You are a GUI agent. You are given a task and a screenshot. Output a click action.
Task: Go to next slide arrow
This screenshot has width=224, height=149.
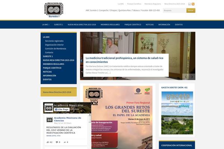(x=192, y=77)
